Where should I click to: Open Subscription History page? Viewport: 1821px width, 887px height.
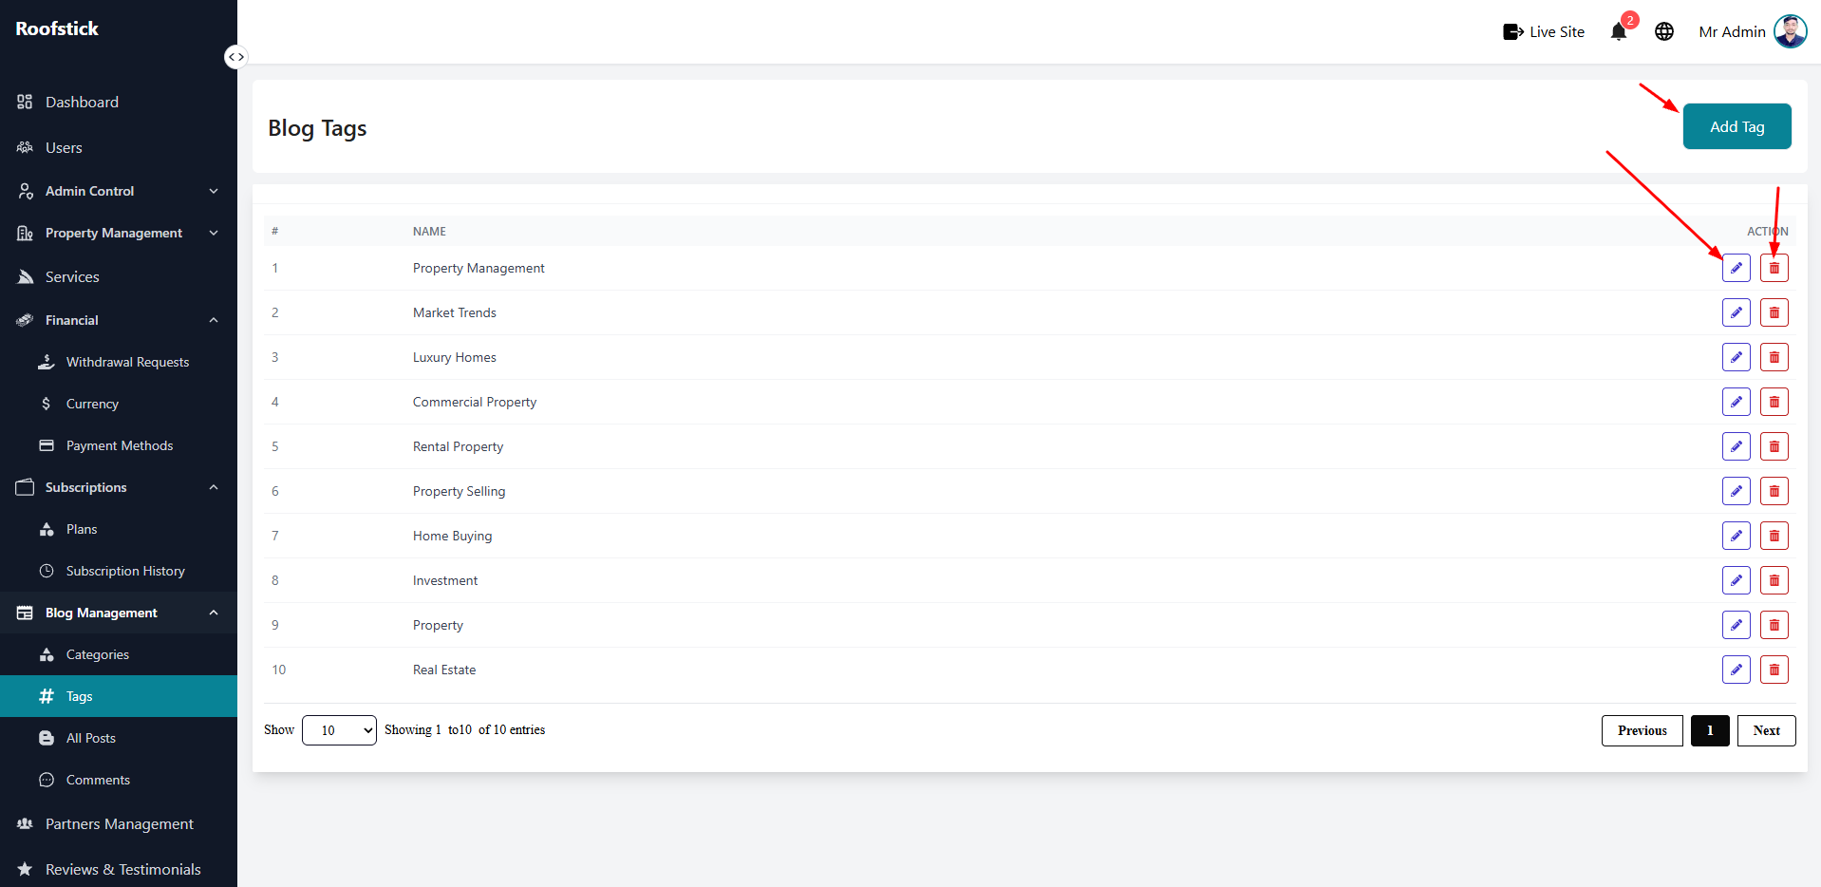[119, 571]
